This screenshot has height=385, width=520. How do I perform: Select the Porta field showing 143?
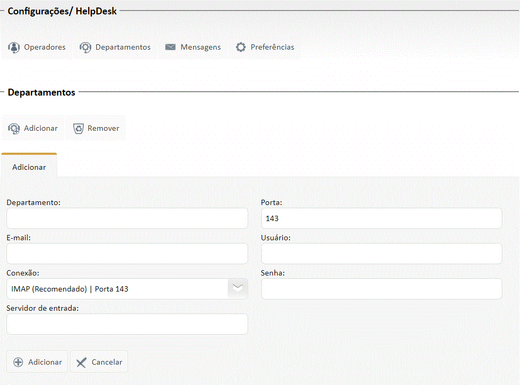[x=381, y=218]
